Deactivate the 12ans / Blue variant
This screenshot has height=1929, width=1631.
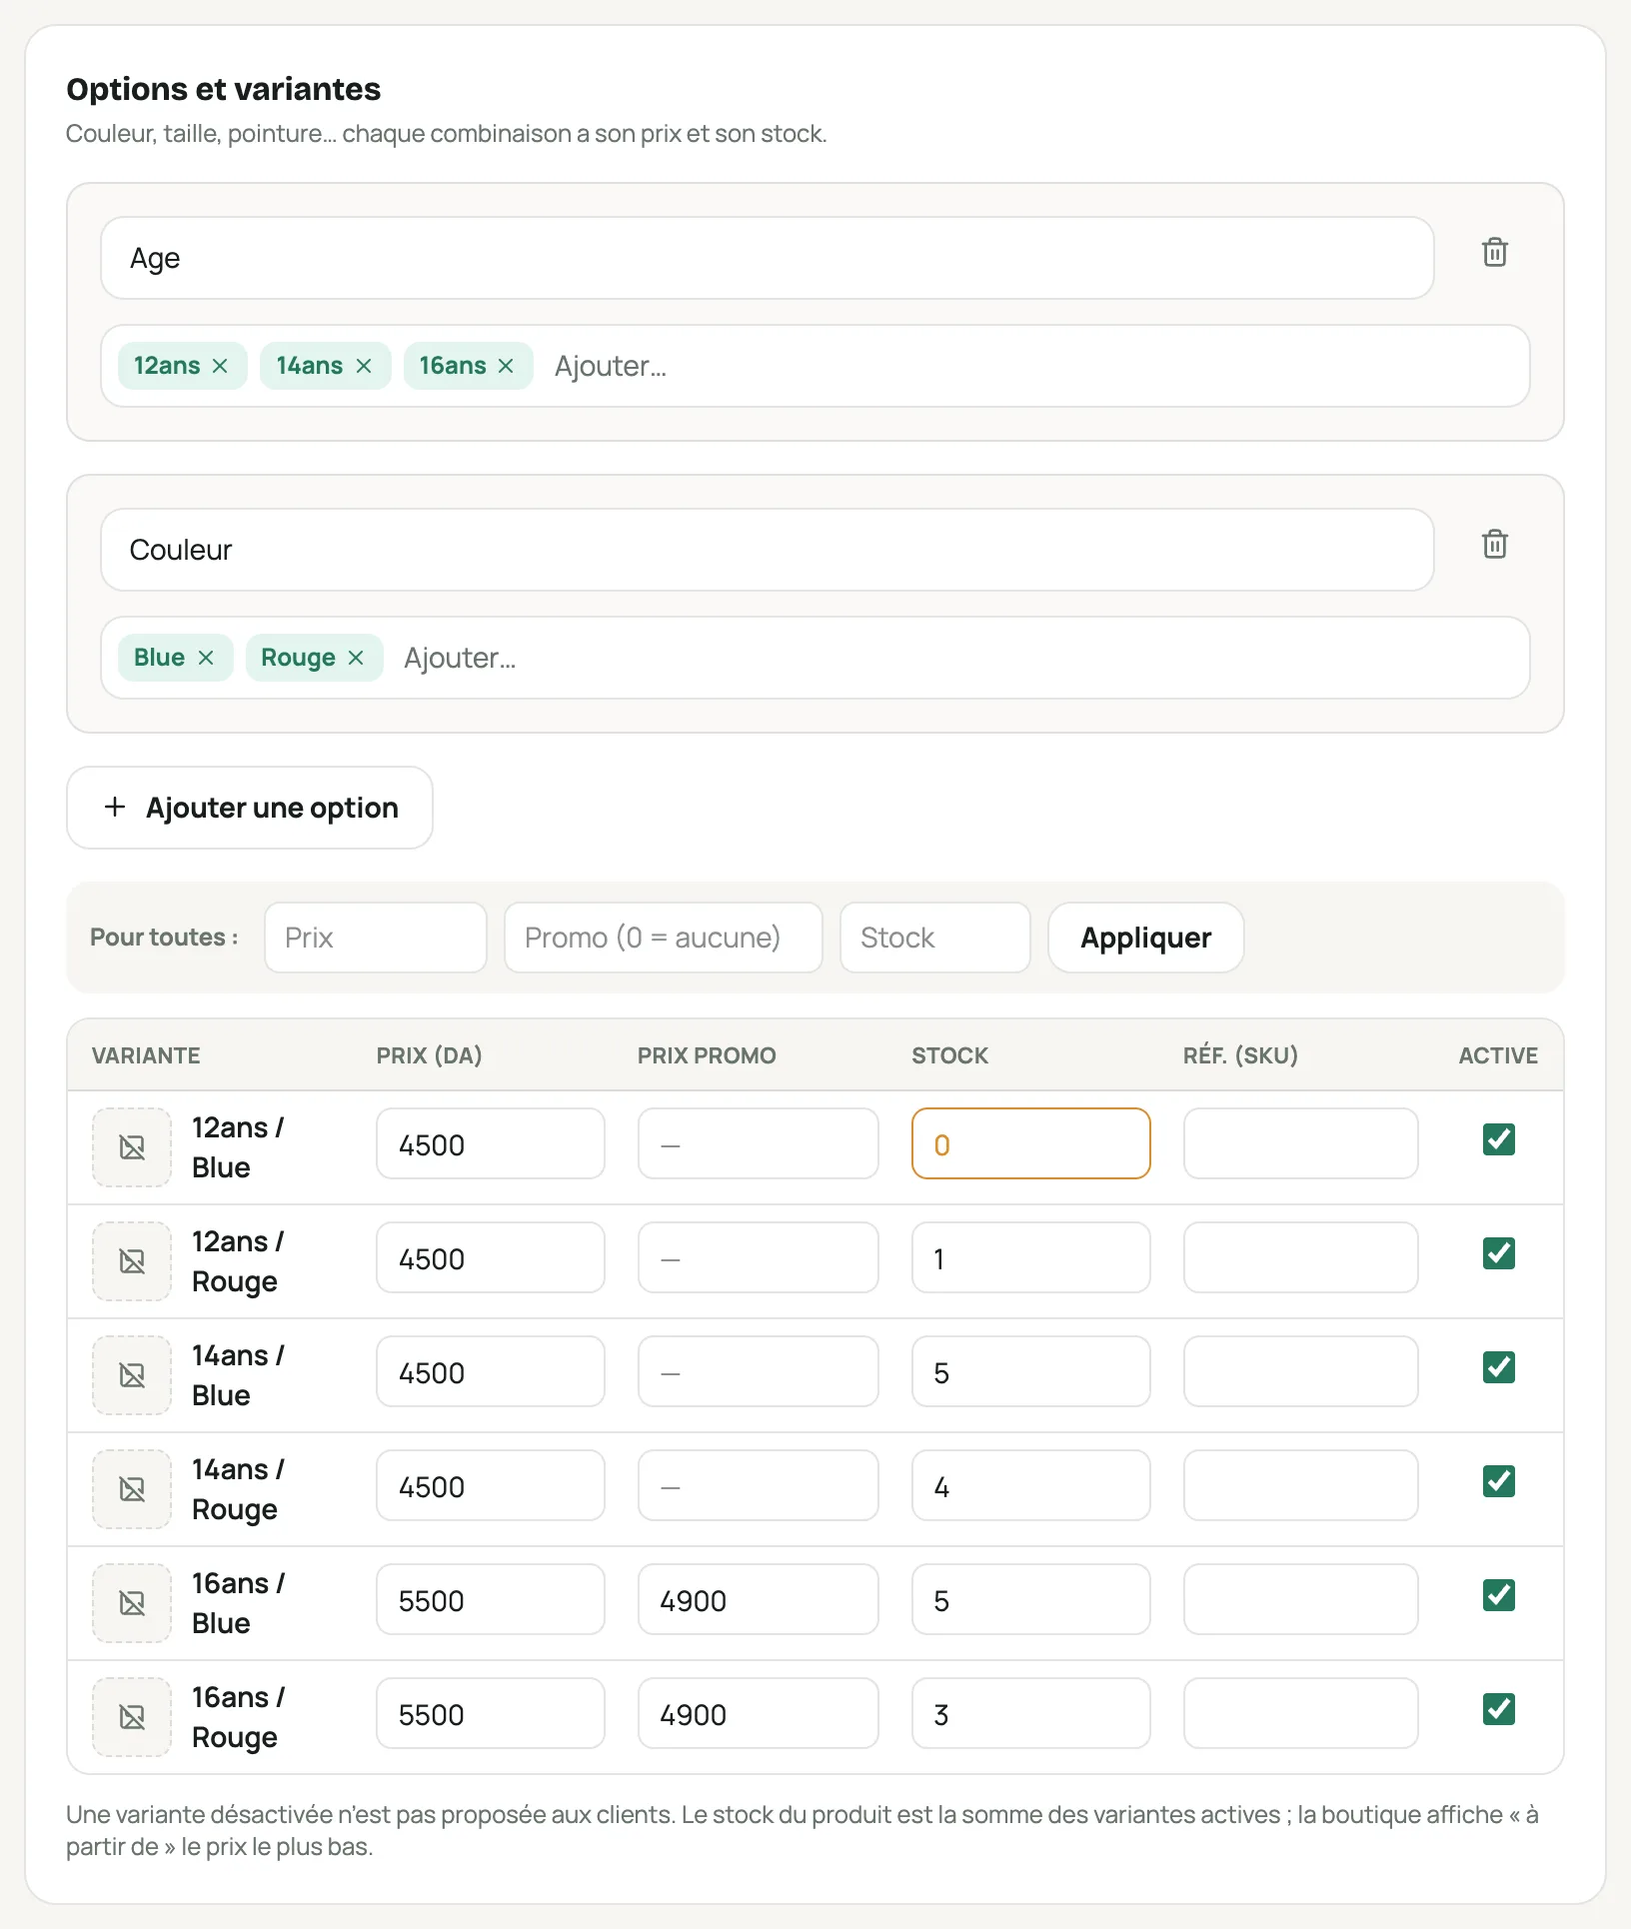[1499, 1139]
